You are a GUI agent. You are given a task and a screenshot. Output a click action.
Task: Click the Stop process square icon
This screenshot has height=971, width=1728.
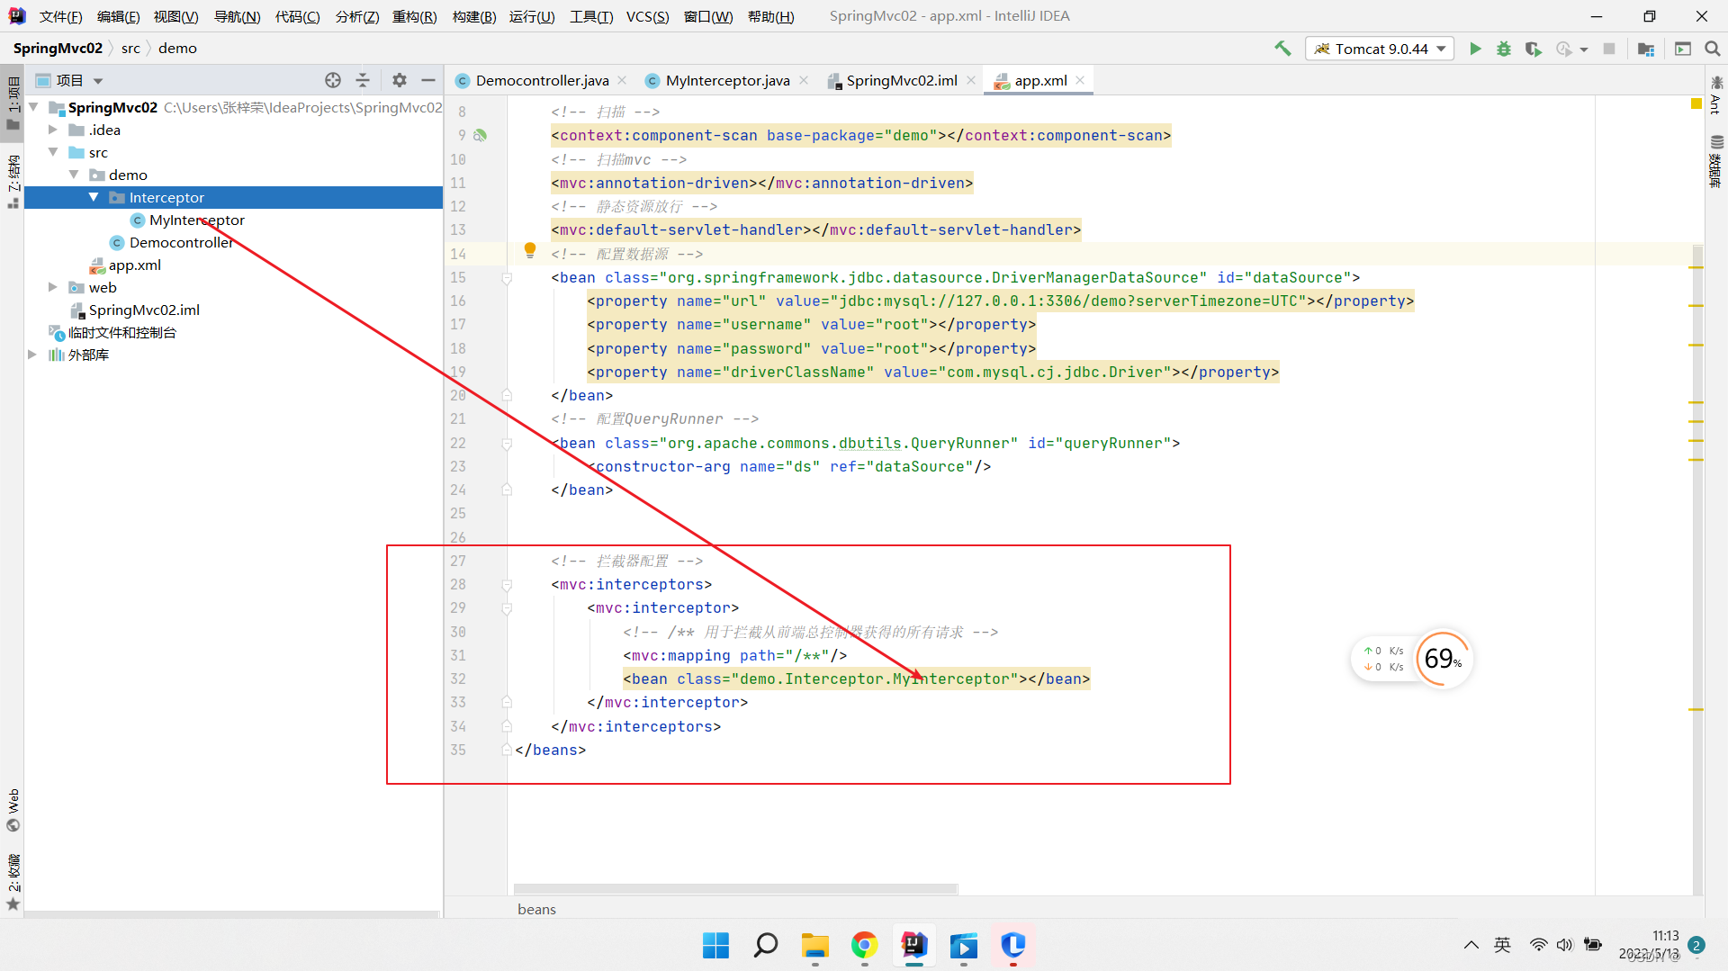(x=1609, y=49)
